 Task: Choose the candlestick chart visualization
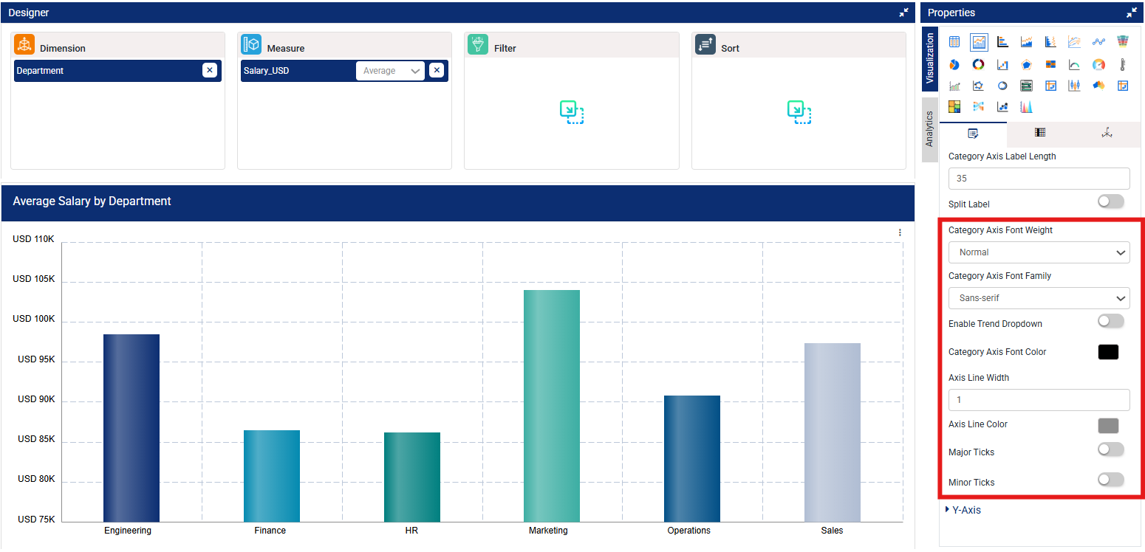(x=1074, y=86)
